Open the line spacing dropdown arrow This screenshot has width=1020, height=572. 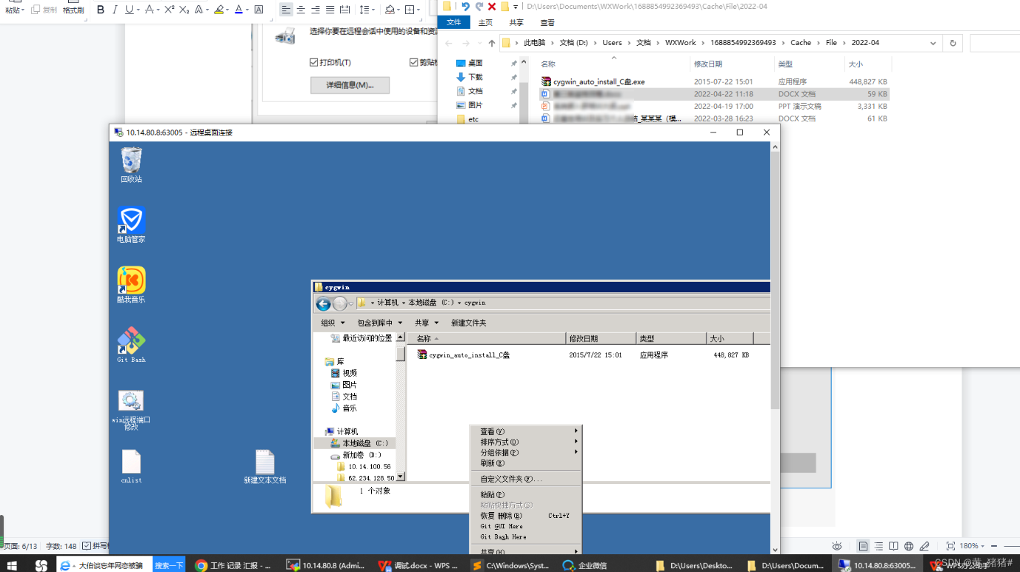tap(373, 10)
